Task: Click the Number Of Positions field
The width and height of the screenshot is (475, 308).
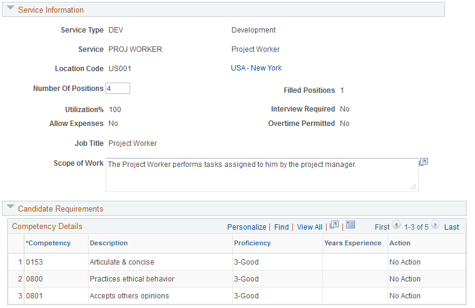Action: pyautogui.click(x=118, y=89)
